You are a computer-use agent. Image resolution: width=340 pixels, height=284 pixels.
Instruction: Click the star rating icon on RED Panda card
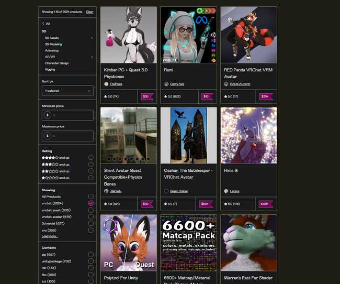(225, 96)
